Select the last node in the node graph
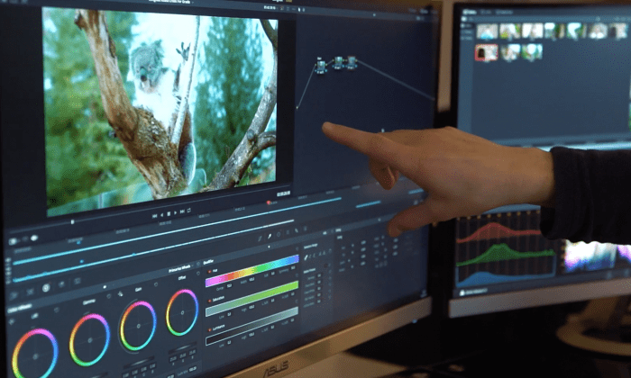 coord(352,61)
